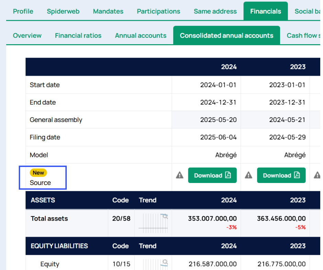
Task: Click Equity value 216.587.000,00
Action: tap(213, 264)
